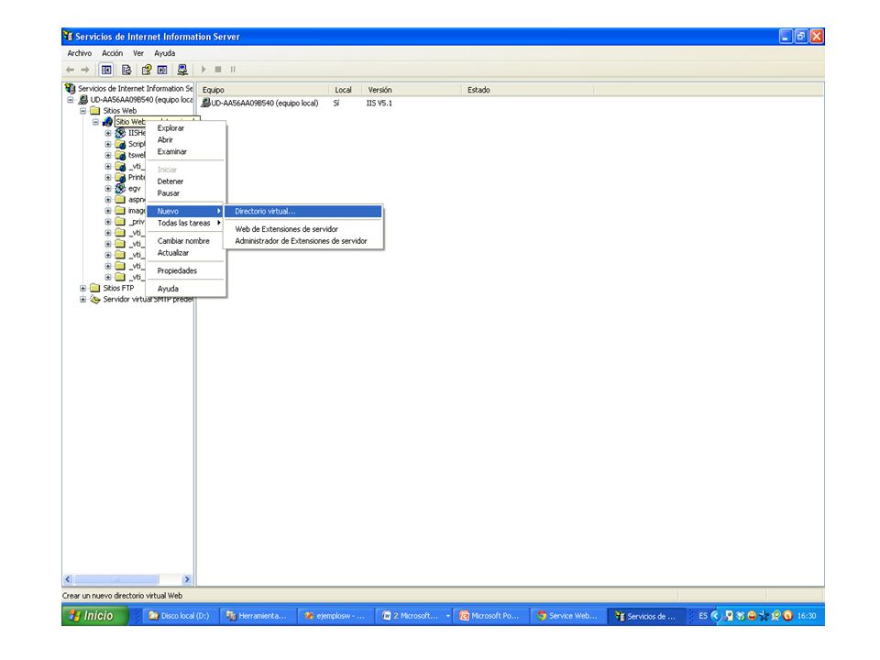Collapse the Sitios Web tree node
The width and height of the screenshot is (880, 660).
(x=83, y=111)
